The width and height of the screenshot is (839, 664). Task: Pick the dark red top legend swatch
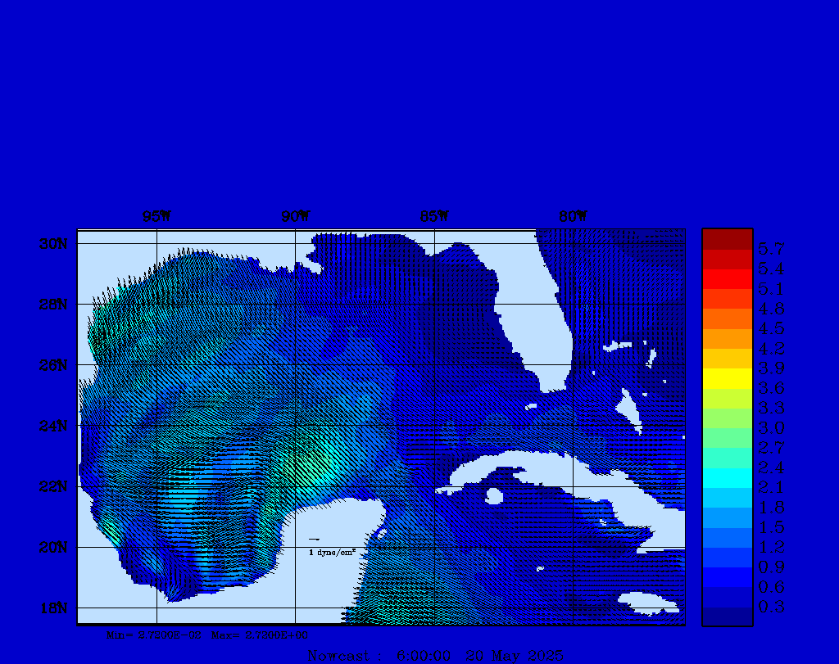(727, 239)
